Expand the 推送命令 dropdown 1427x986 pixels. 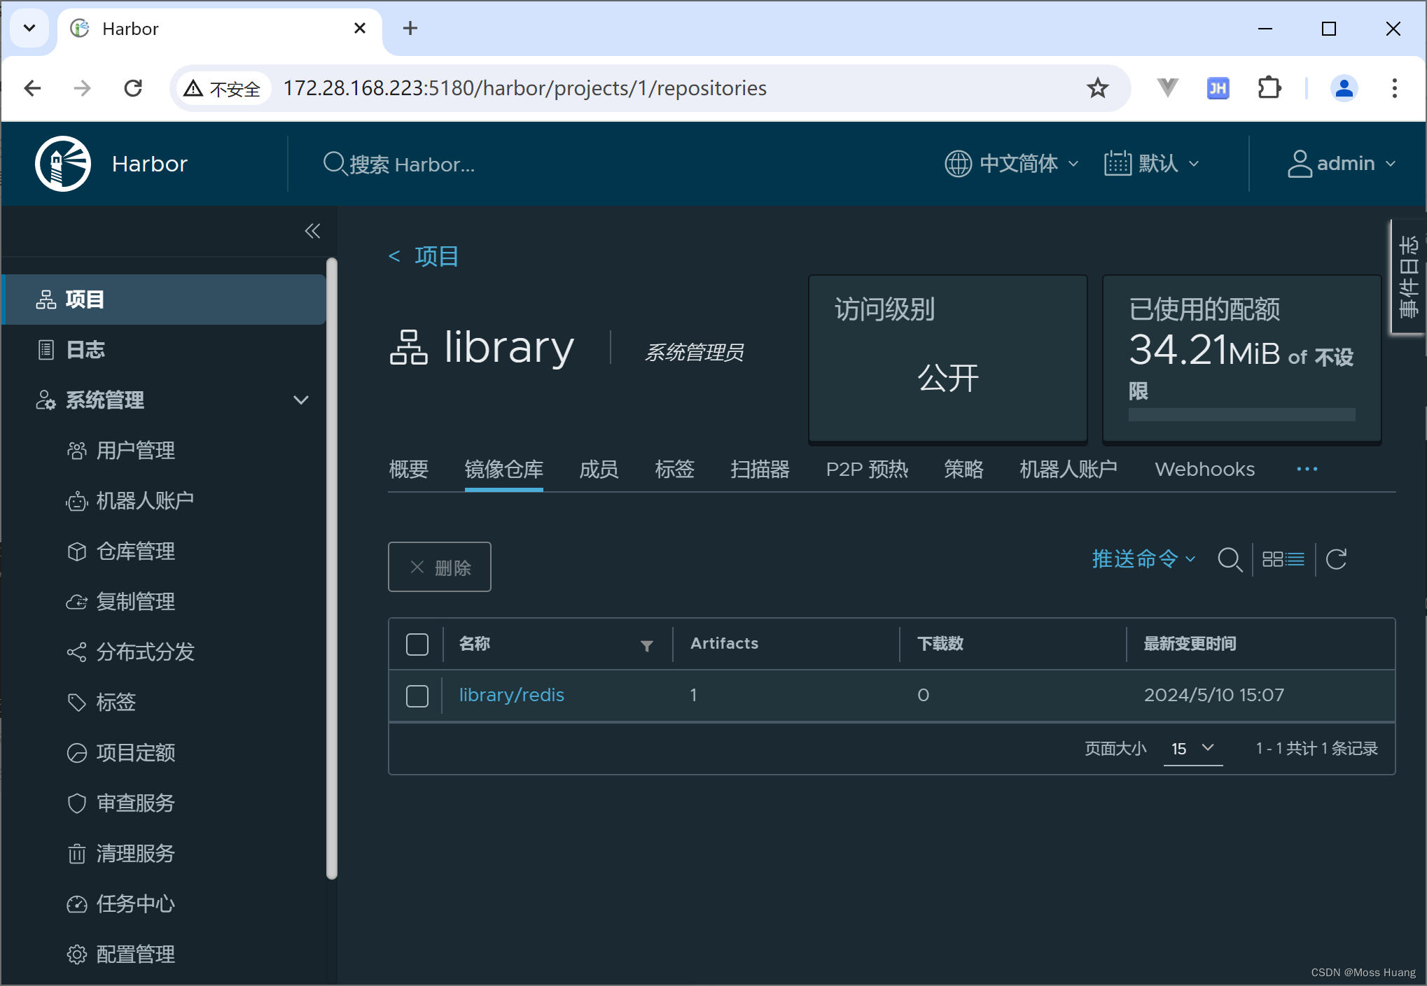click(1143, 559)
